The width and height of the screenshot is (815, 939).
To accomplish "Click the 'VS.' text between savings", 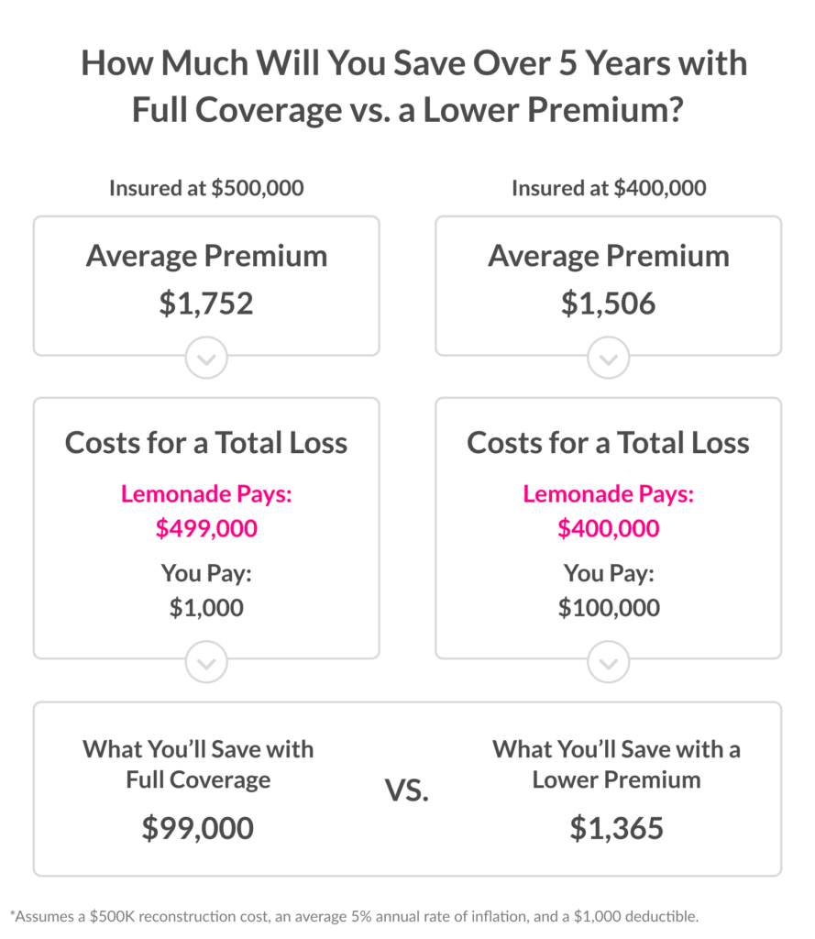I will 407,790.
